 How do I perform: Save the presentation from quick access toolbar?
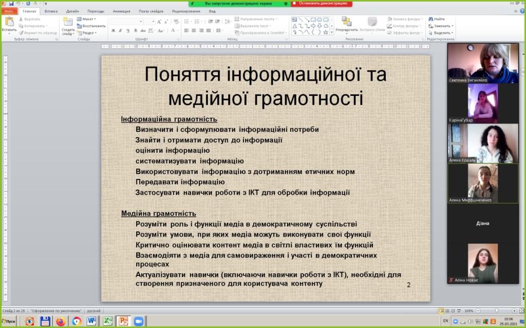pyautogui.click(x=11, y=4)
